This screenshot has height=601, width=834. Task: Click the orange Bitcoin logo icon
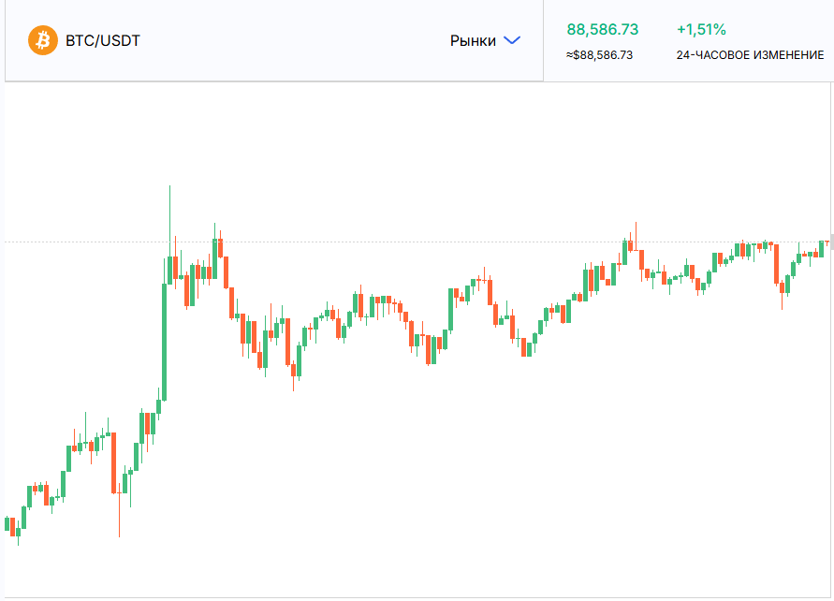click(x=43, y=40)
